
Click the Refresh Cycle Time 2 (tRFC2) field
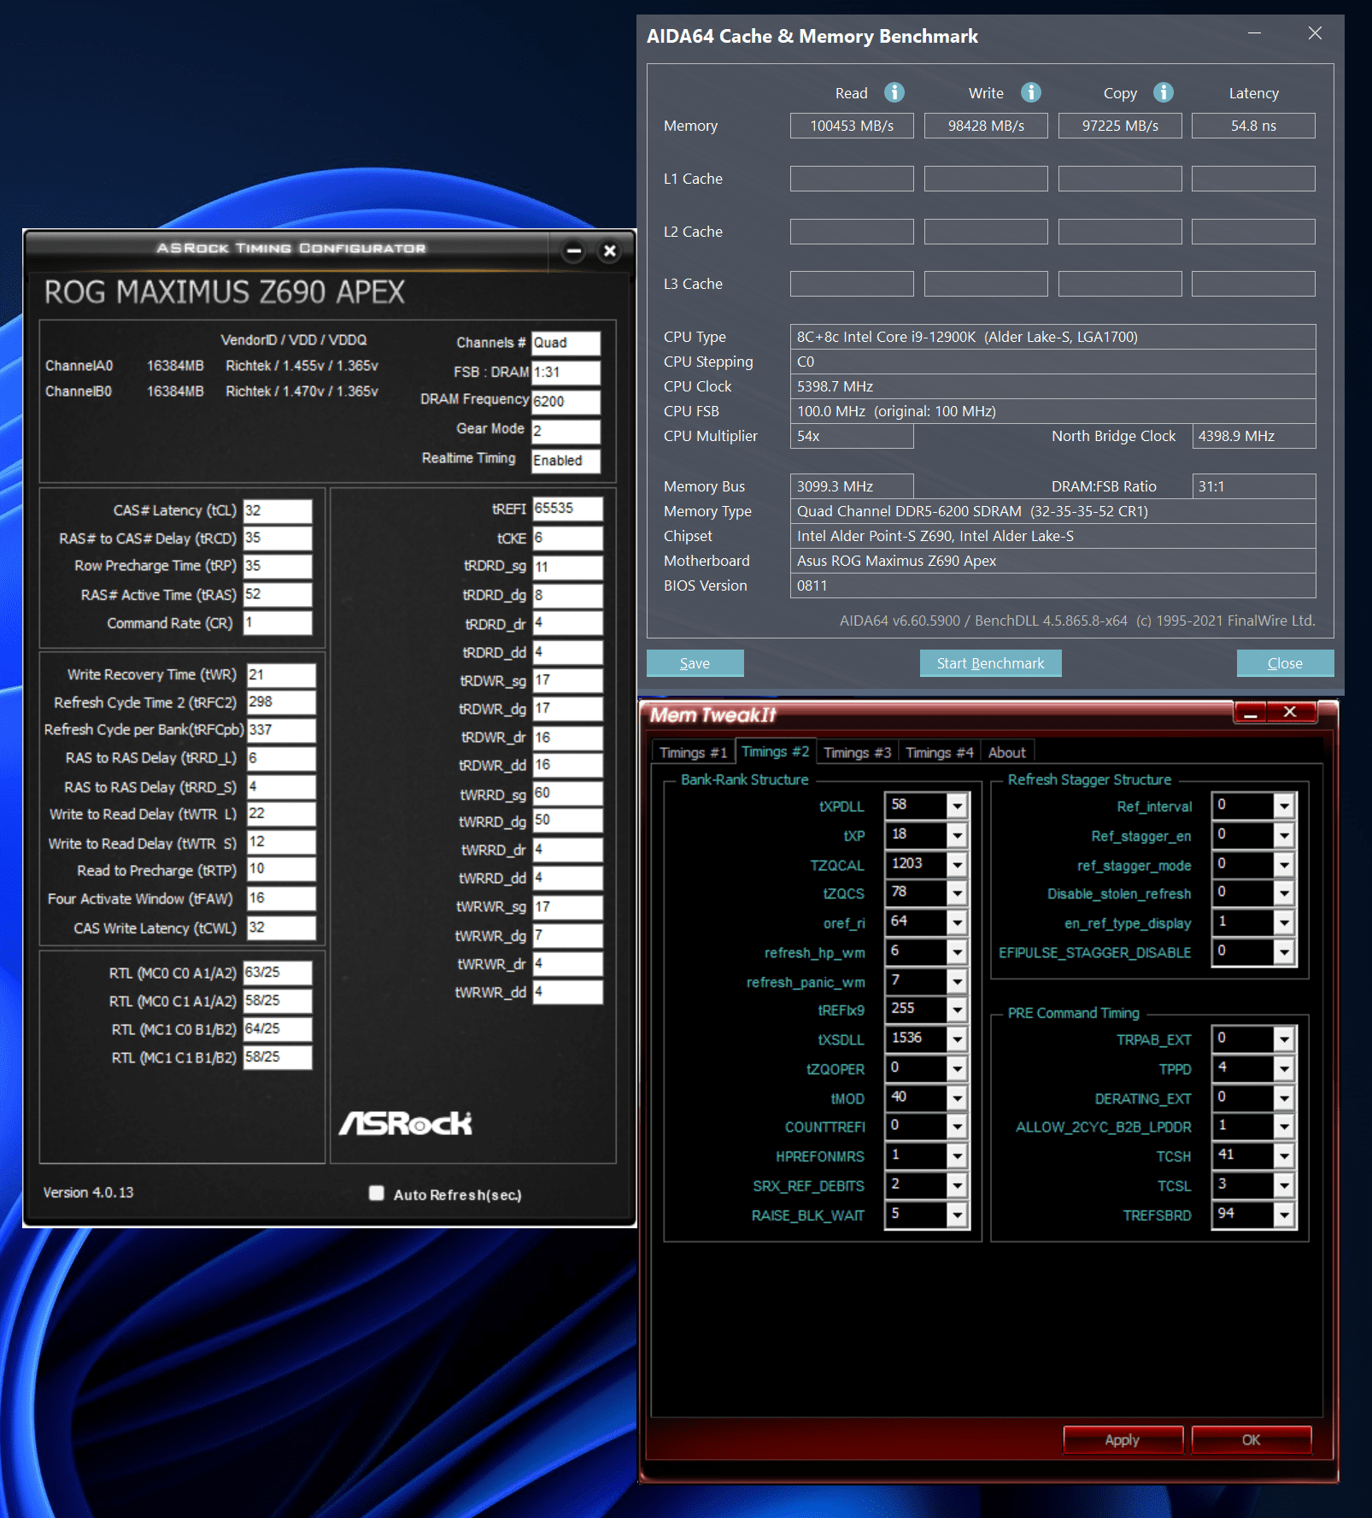[281, 702]
